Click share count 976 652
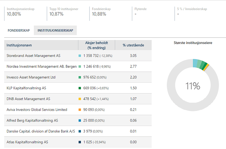 [89, 77]
